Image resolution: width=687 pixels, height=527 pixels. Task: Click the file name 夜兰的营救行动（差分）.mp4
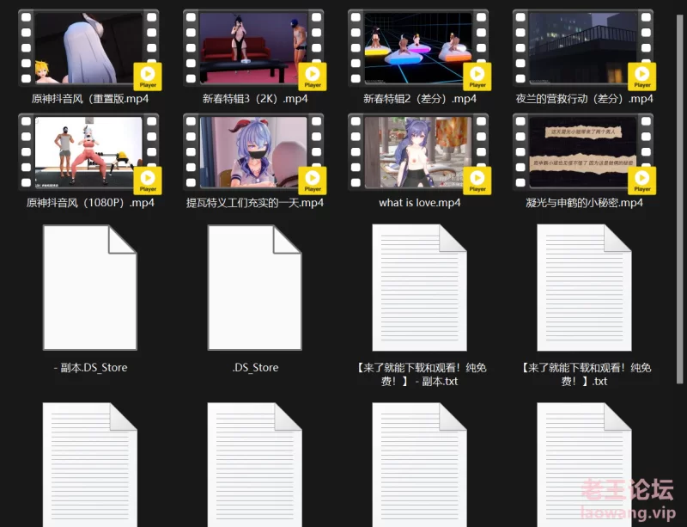point(585,99)
